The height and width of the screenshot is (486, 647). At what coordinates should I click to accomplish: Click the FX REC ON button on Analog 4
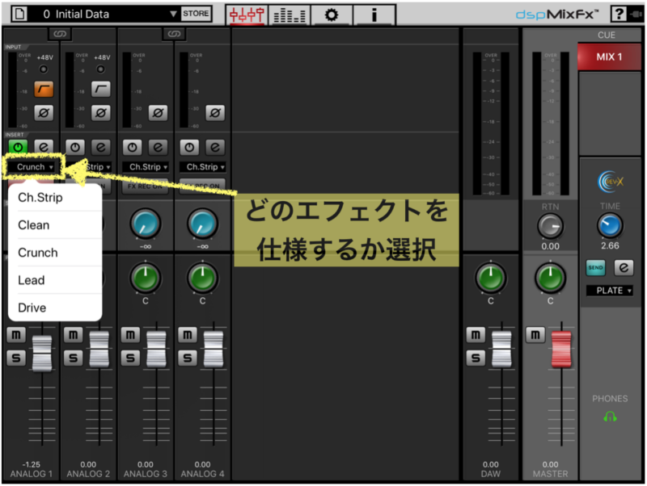[203, 186]
